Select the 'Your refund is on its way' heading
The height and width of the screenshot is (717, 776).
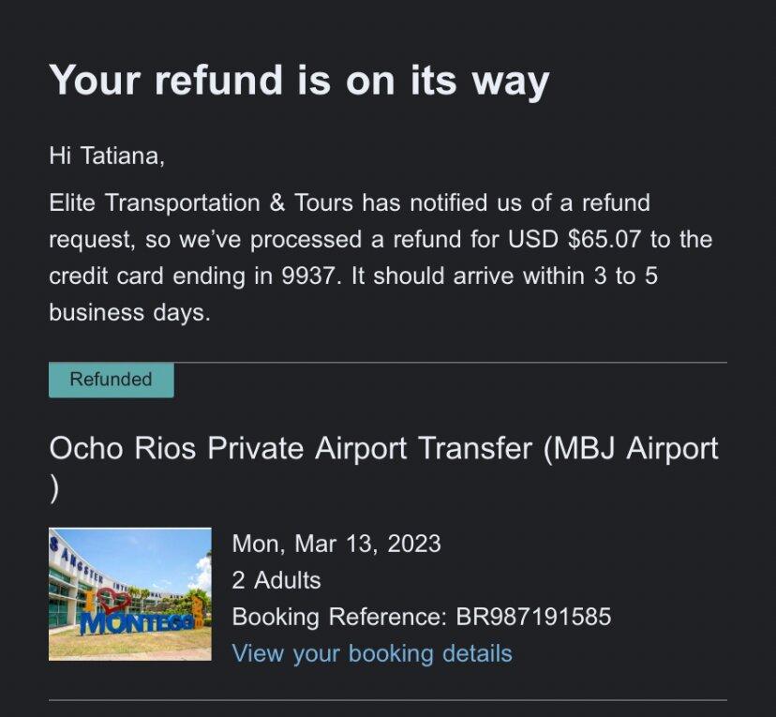[x=299, y=81]
